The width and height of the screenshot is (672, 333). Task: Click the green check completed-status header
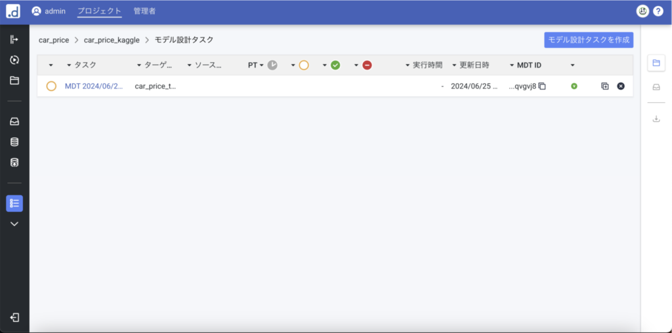(335, 65)
